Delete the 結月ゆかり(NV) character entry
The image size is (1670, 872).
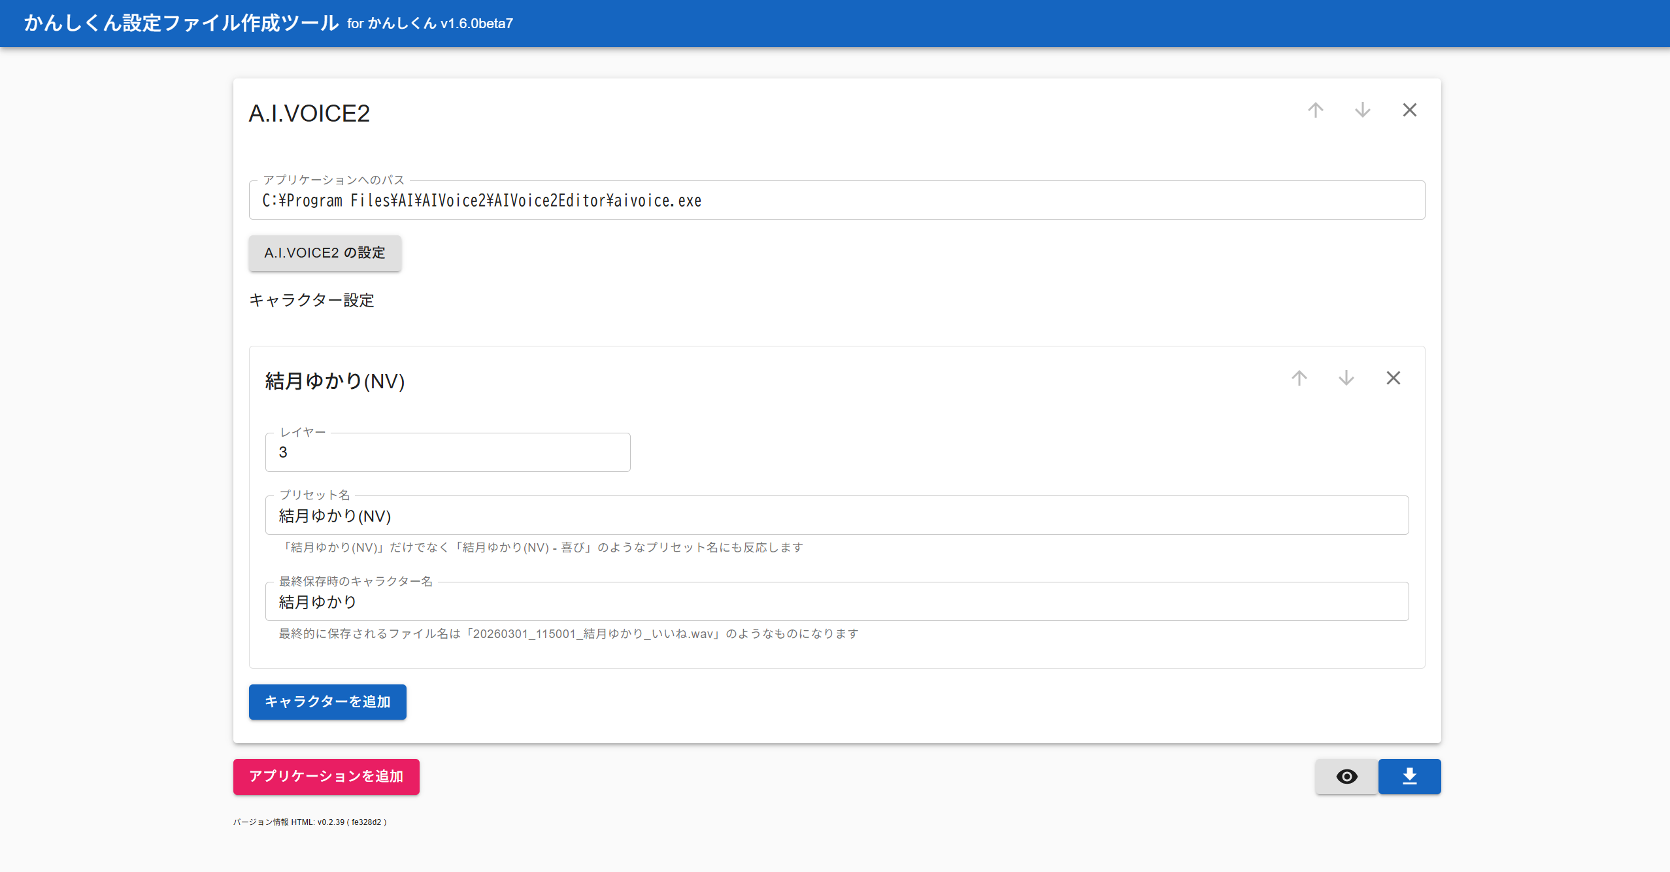(1393, 378)
